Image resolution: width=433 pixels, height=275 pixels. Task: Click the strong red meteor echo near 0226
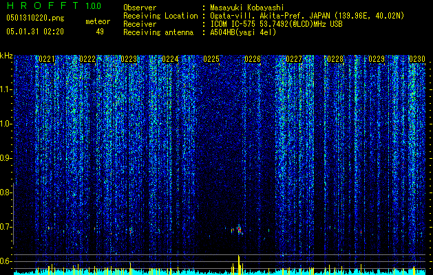pyautogui.click(x=239, y=229)
